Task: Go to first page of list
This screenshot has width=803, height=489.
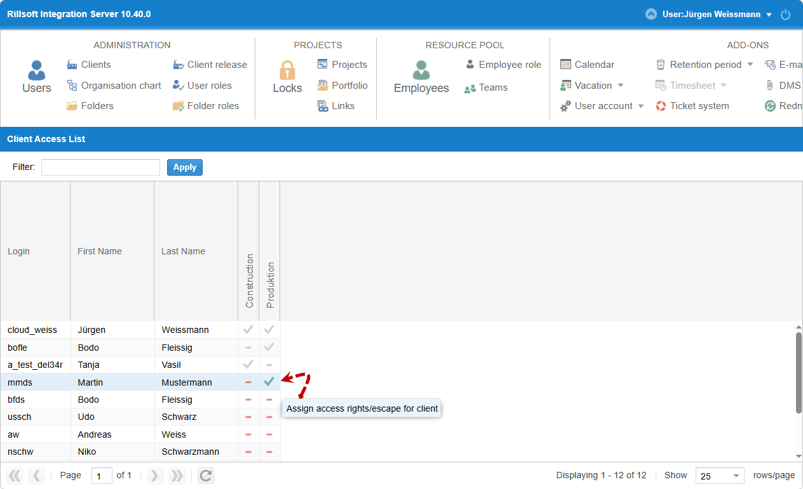Action: pos(15,476)
